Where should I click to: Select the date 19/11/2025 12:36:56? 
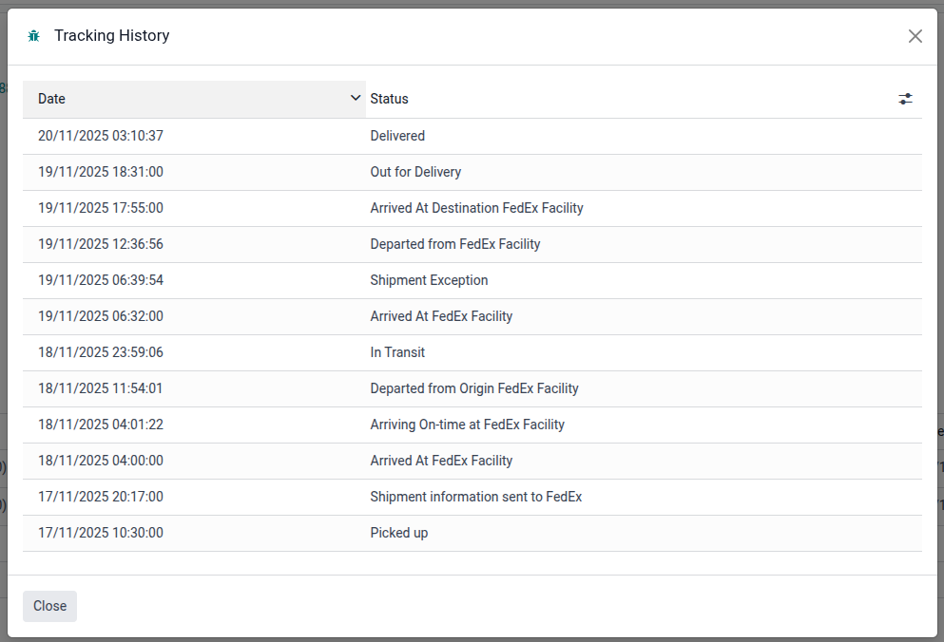click(101, 244)
